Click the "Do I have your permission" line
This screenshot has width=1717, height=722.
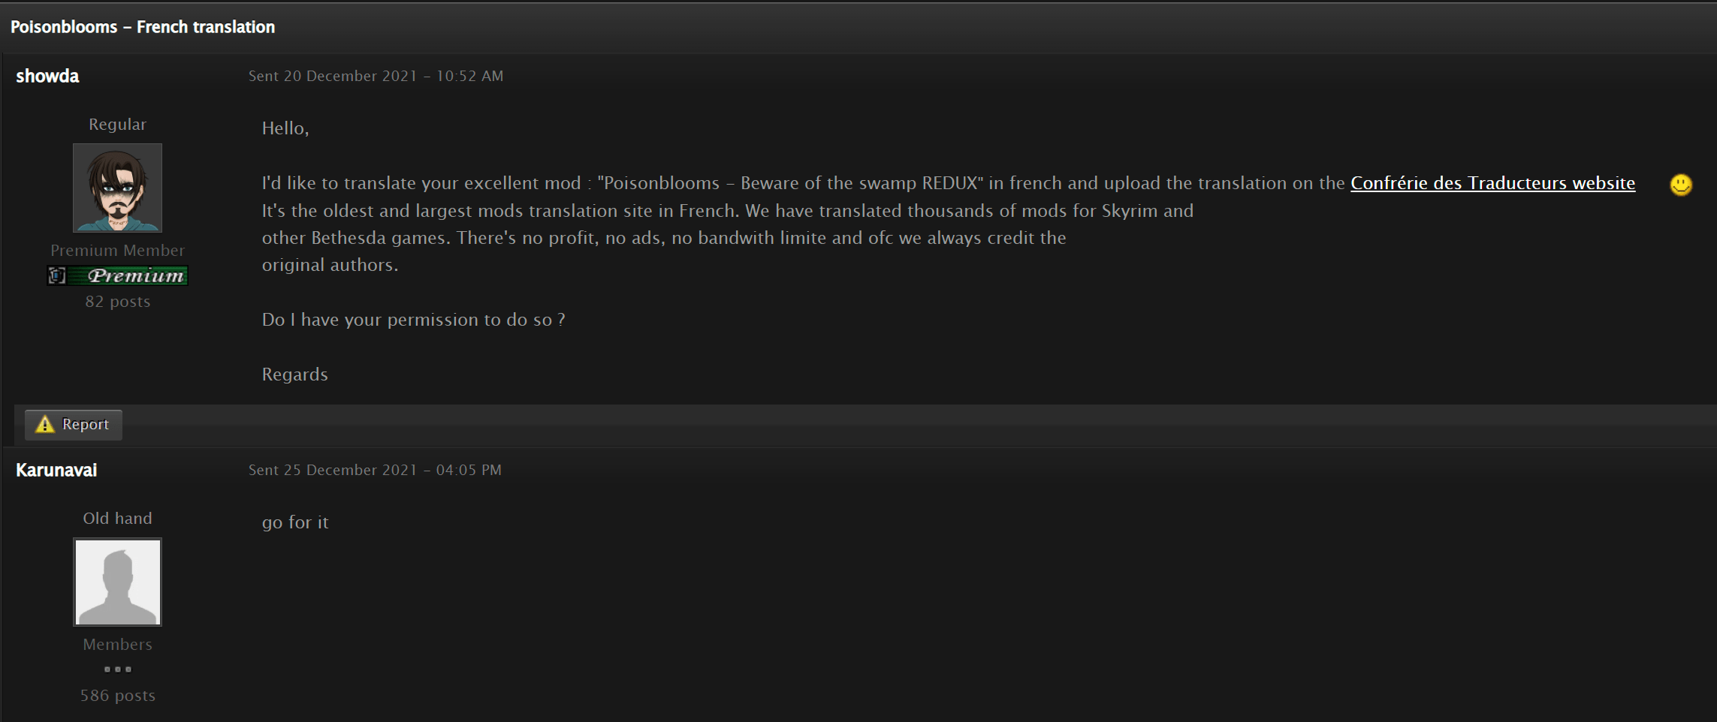pyautogui.click(x=413, y=320)
